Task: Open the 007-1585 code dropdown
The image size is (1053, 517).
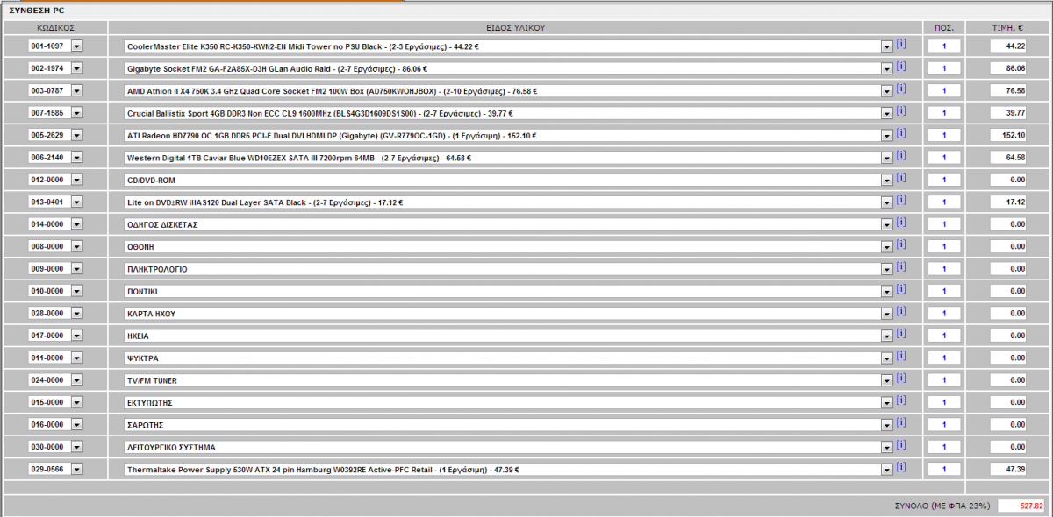Action: [x=76, y=113]
